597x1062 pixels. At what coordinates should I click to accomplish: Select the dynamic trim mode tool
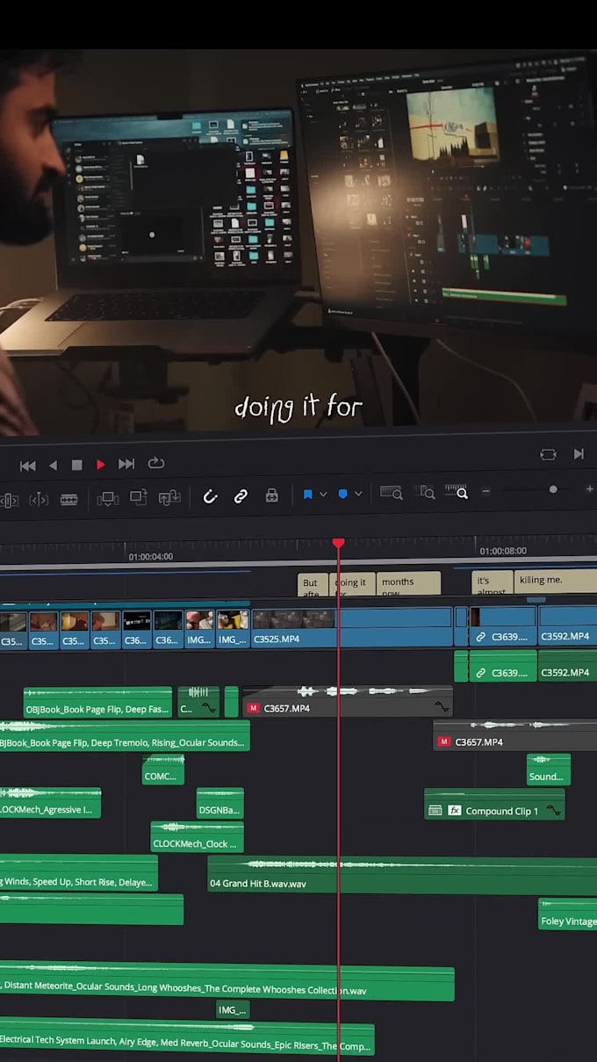(x=39, y=500)
